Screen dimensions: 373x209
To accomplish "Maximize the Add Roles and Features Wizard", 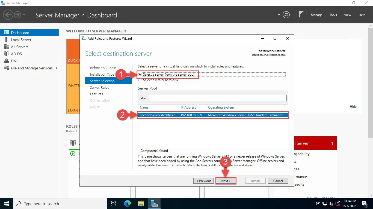I will (275, 39).
